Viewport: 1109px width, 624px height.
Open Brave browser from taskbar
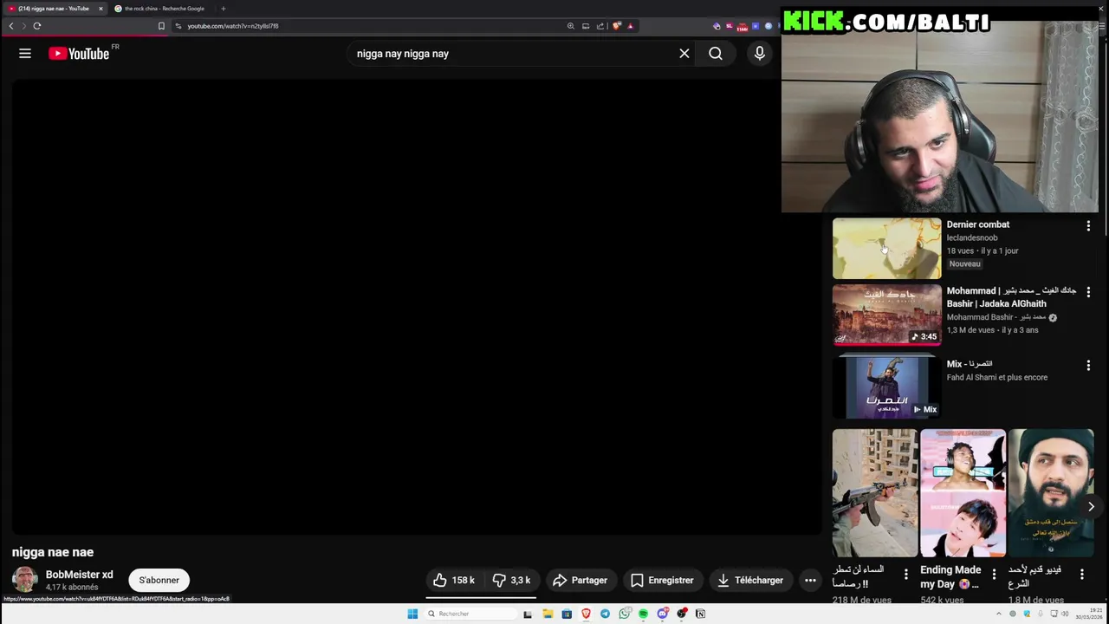point(586,614)
